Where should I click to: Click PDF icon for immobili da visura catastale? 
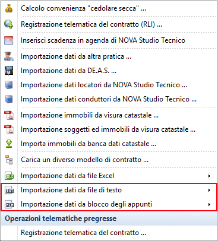[x=9, y=115]
